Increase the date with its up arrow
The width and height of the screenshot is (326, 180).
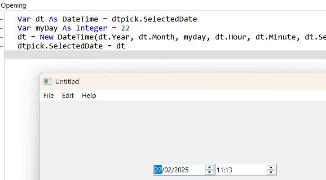click(209, 167)
